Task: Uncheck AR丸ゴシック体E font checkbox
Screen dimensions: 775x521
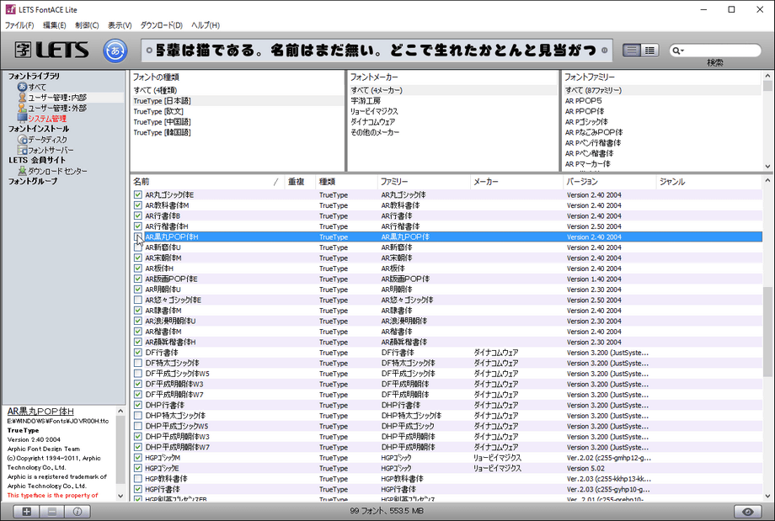Action: pos(138,195)
